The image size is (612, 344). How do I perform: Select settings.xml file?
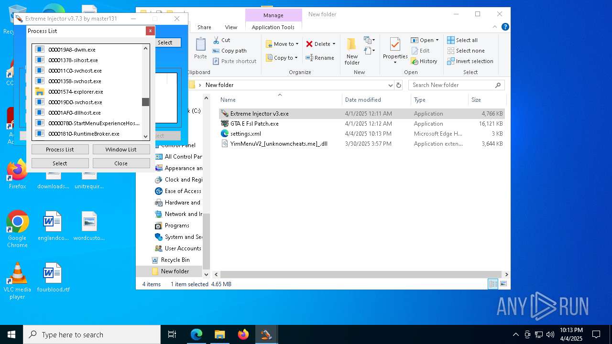pos(361,134)
